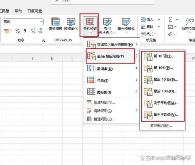Select column K header

pyautogui.click(x=52, y=59)
